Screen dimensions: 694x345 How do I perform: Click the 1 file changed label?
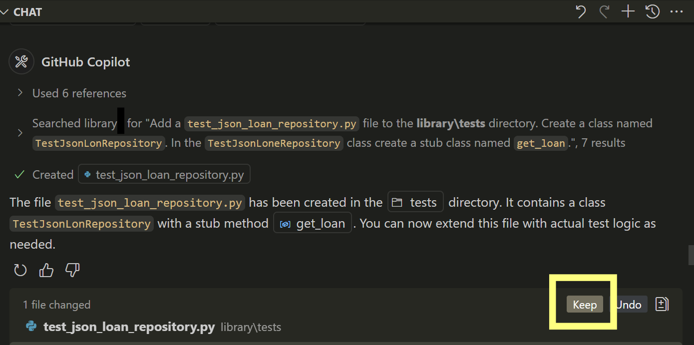(56, 305)
